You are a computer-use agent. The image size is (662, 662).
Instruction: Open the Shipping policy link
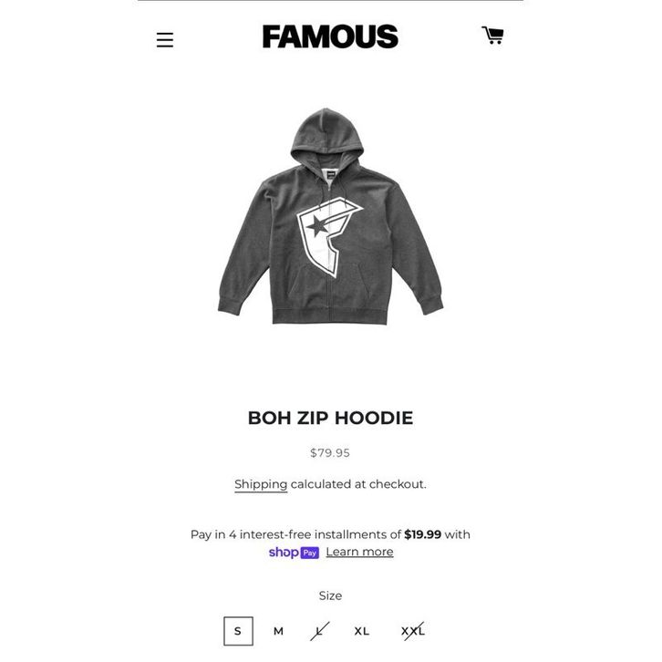pos(261,484)
